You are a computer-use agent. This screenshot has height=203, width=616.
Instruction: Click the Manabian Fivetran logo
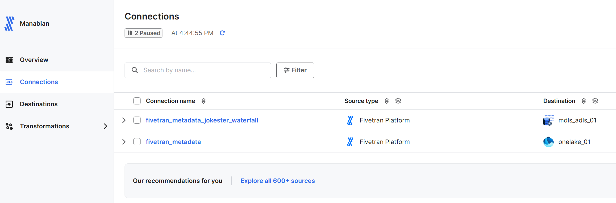(x=9, y=24)
